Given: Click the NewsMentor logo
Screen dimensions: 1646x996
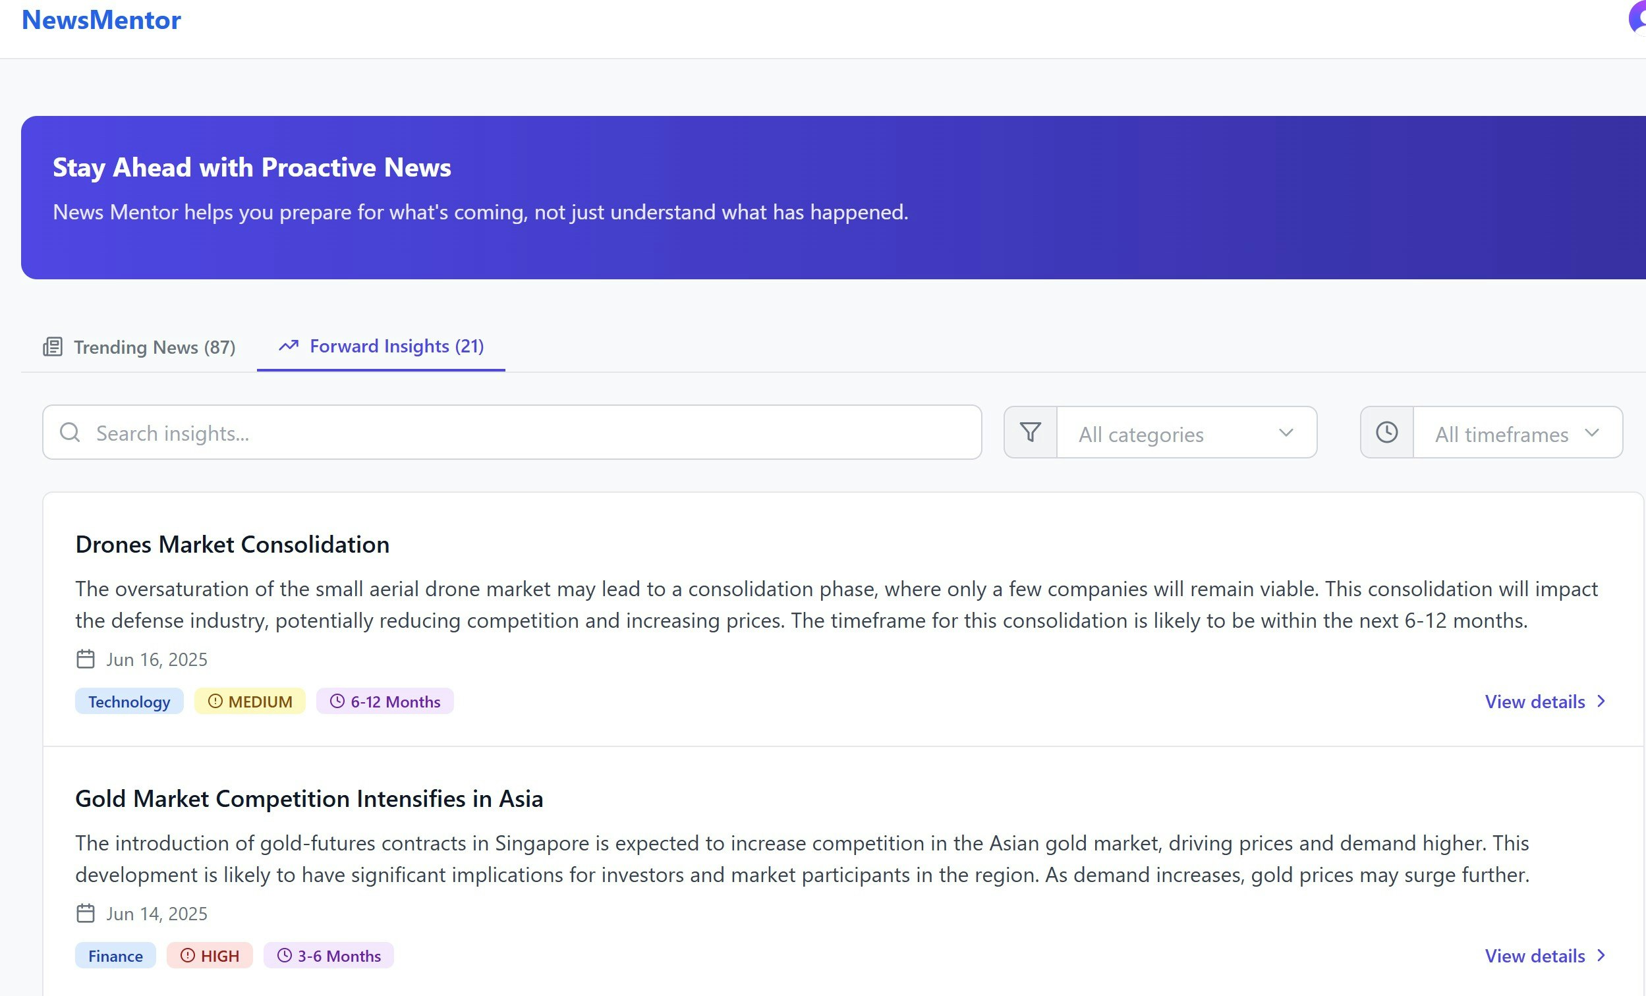Looking at the screenshot, I should point(101,20).
